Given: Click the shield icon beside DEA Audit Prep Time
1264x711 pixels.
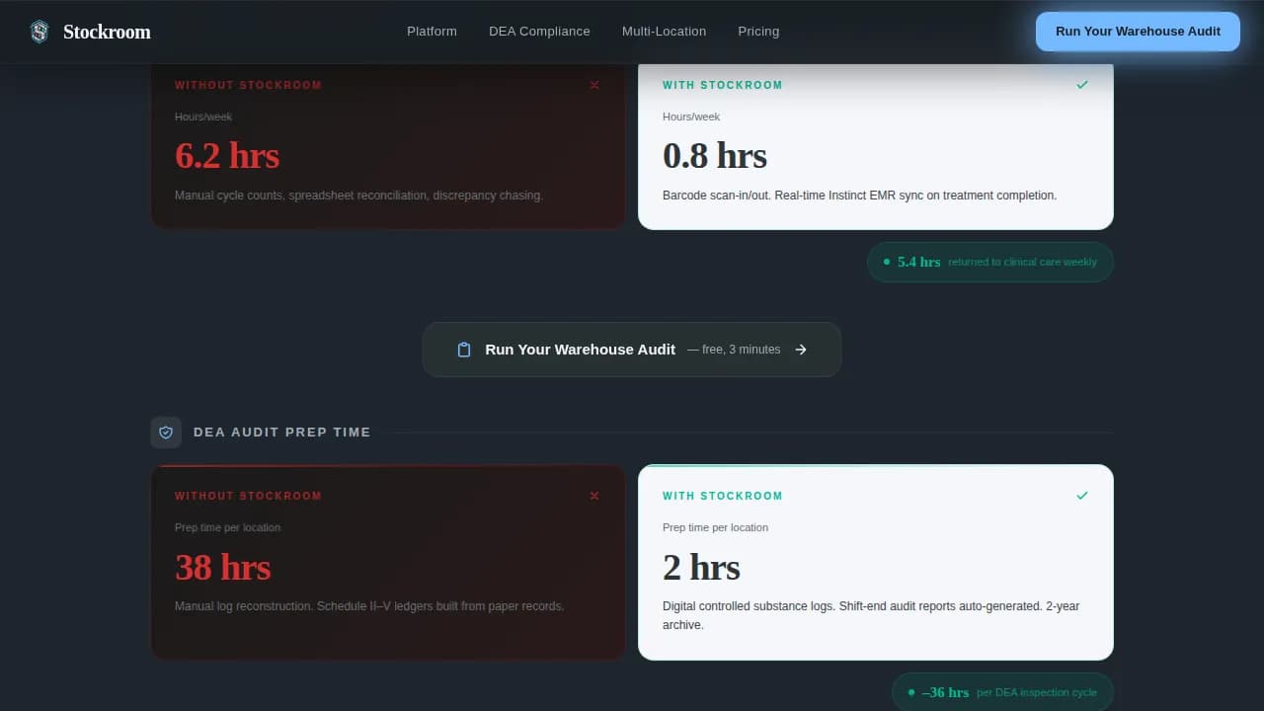Looking at the screenshot, I should pyautogui.click(x=166, y=433).
